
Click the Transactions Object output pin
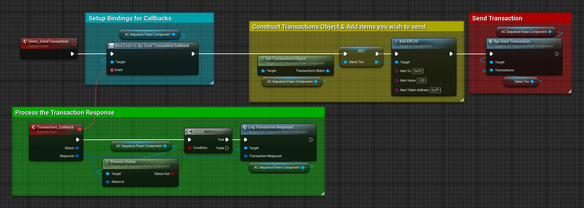point(328,71)
